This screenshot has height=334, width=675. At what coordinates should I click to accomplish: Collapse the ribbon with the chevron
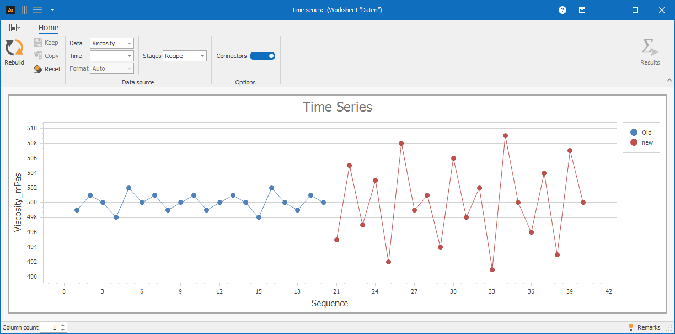click(x=669, y=81)
